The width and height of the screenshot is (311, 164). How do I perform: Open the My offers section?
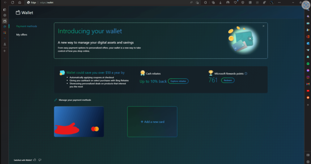(21, 35)
